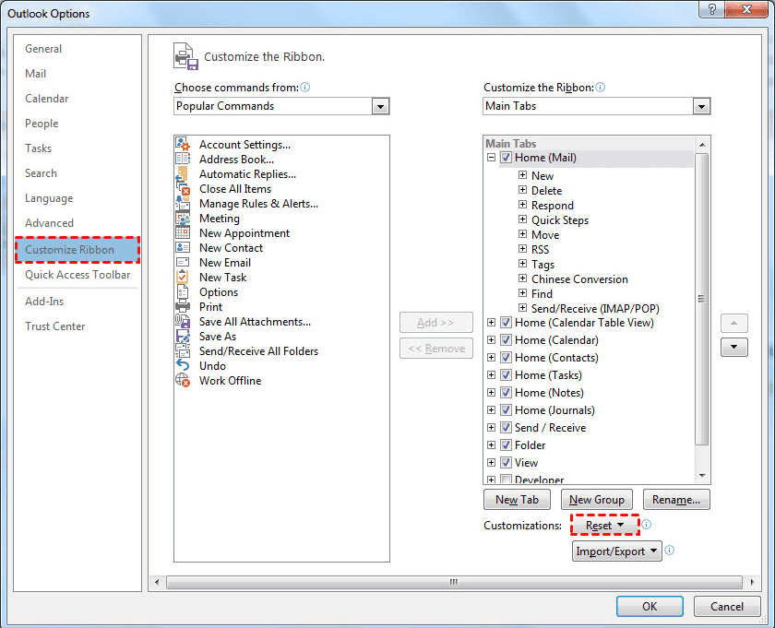Select the Chinese Conversion tree row
775x628 pixels.
point(579,279)
